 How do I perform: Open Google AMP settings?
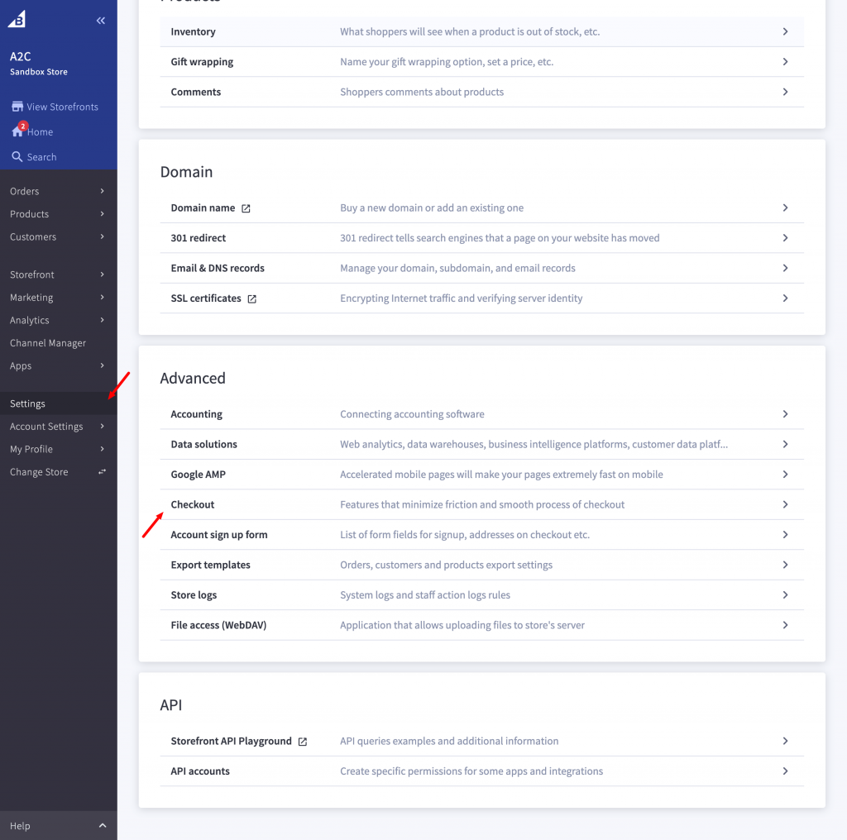click(x=482, y=475)
